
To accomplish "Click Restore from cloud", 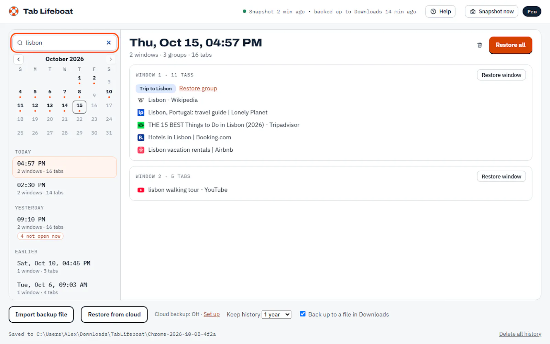I will pos(114,314).
